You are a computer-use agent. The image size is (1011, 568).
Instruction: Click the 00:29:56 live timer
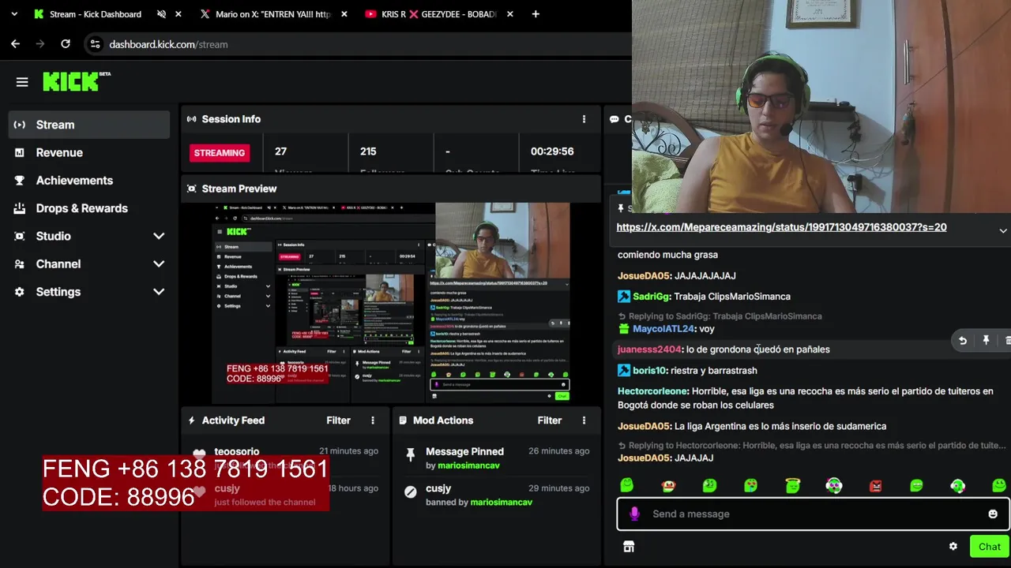click(x=552, y=151)
